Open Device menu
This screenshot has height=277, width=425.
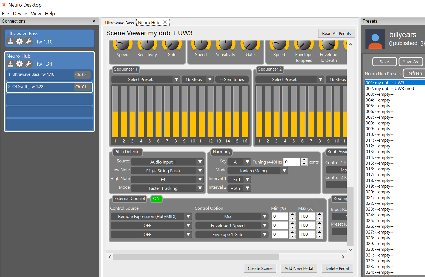pyautogui.click(x=20, y=14)
